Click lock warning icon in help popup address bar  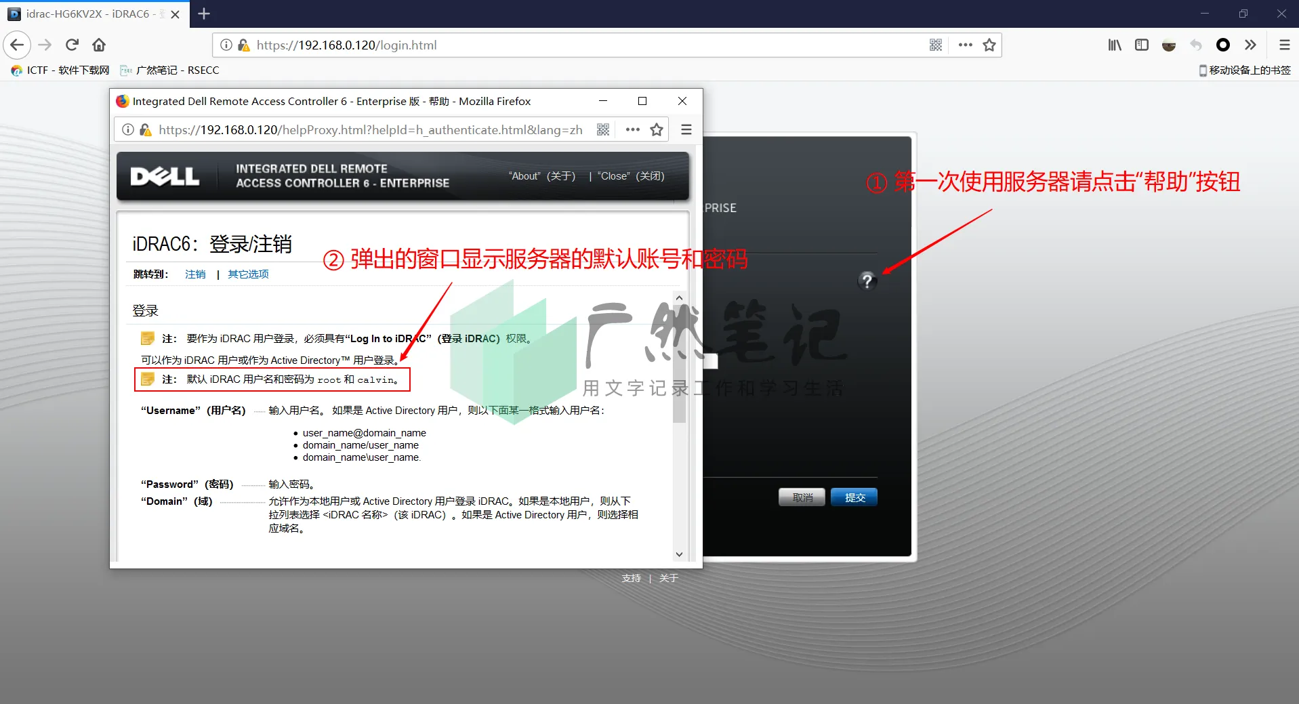(x=145, y=129)
